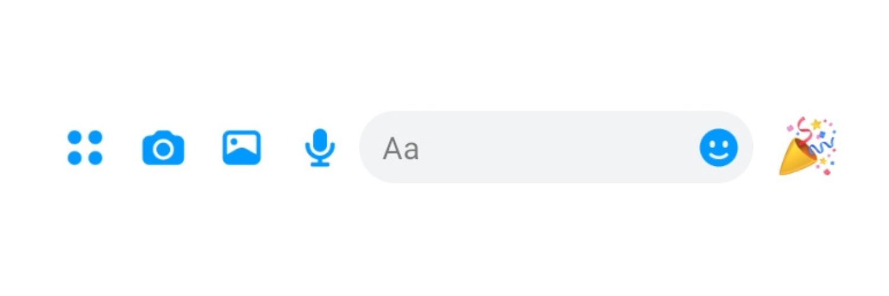
Task: Expand the apps grid of four dots
Action: (x=85, y=147)
